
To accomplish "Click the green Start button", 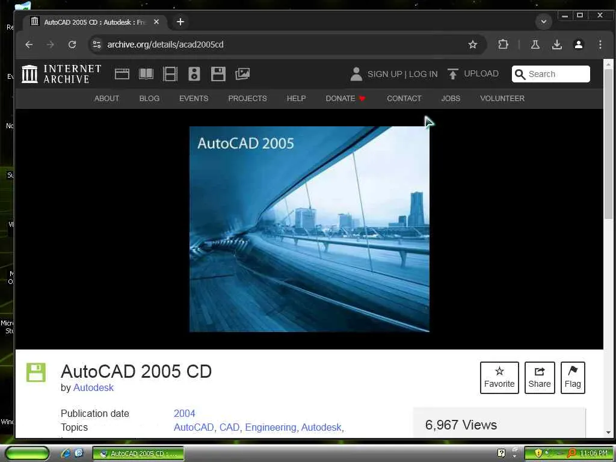I will pos(28,454).
